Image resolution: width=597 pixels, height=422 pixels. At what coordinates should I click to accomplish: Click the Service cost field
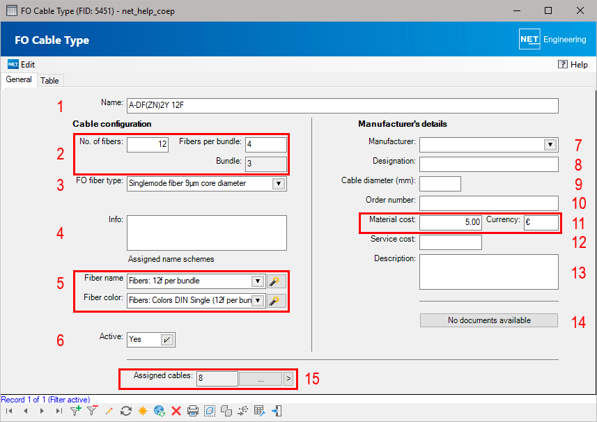click(451, 242)
